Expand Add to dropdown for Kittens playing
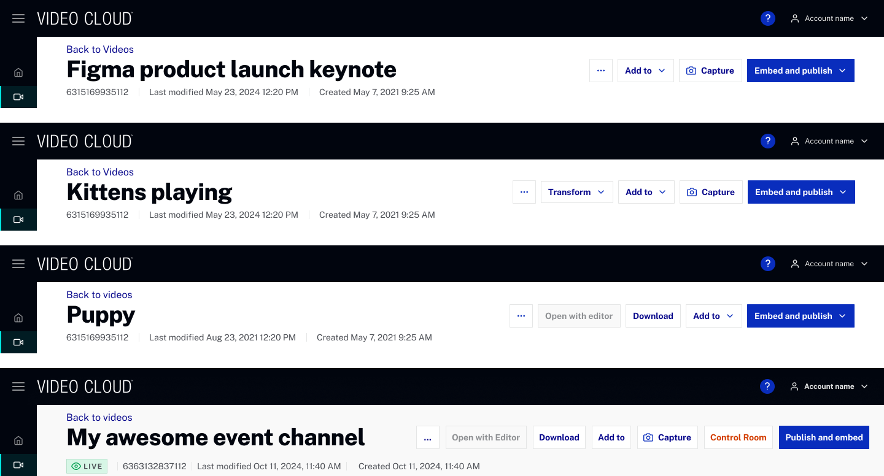 646,192
